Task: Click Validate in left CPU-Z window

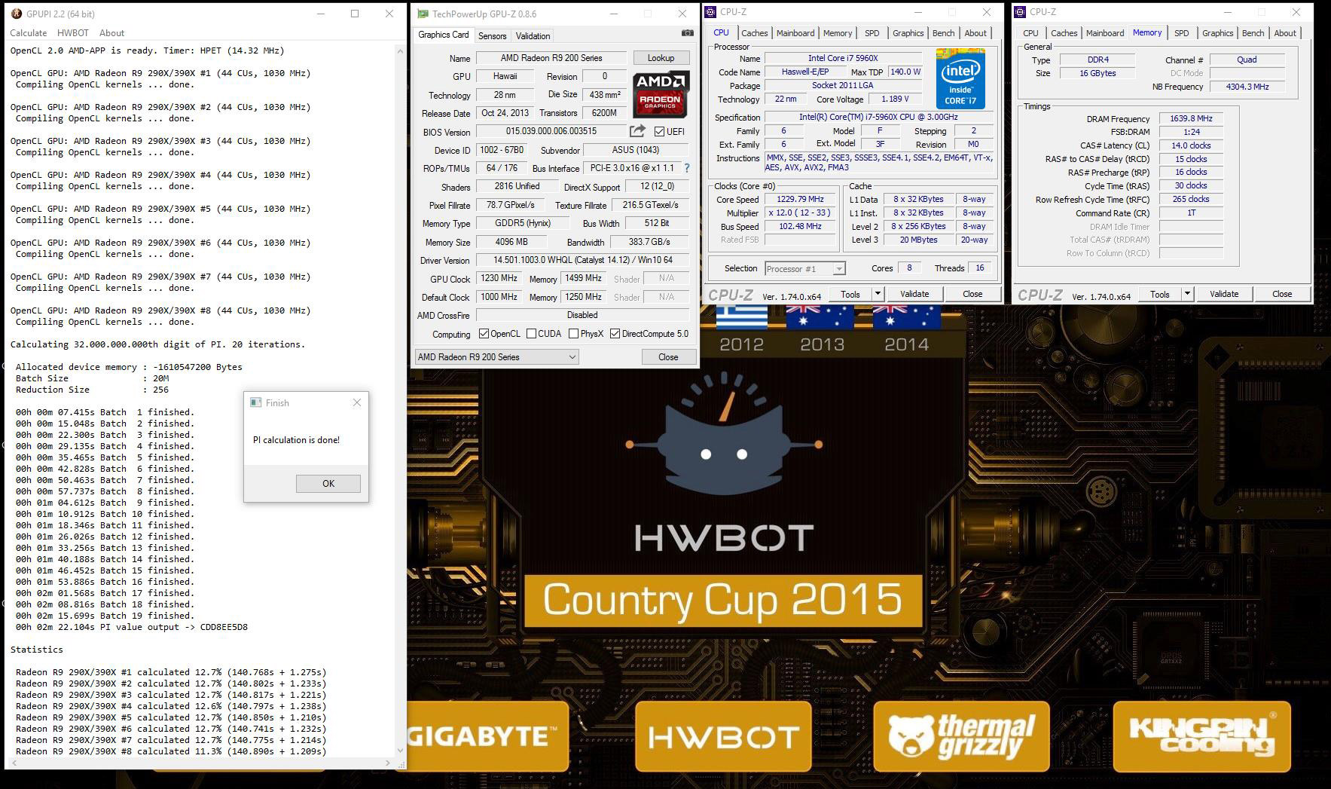Action: pyautogui.click(x=914, y=294)
